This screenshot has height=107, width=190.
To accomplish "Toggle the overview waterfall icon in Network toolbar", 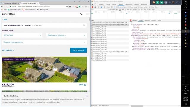I will point(114,7).
